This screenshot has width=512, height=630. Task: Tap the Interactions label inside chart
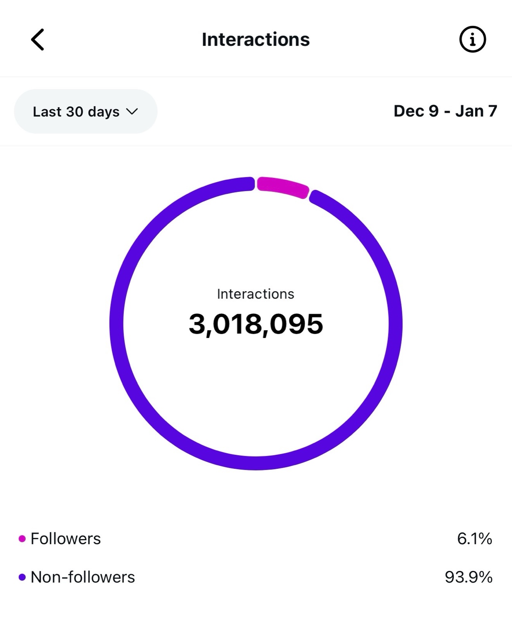(x=256, y=294)
